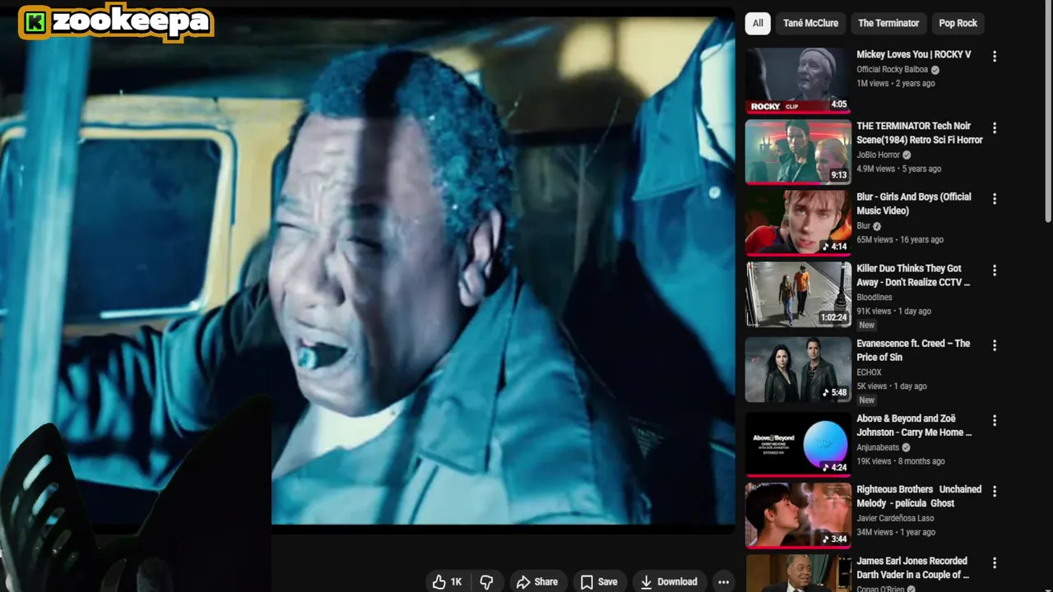This screenshot has width=1053, height=592.
Task: Select the All filter chip
Action: pos(758,23)
